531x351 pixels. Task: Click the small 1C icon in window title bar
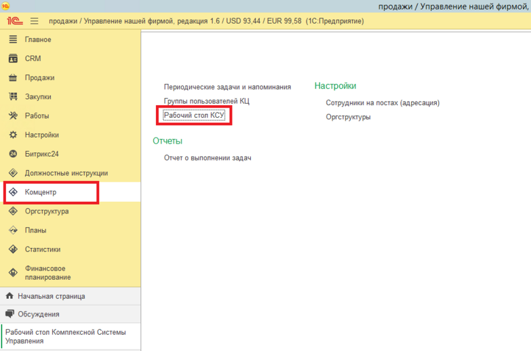point(5,5)
